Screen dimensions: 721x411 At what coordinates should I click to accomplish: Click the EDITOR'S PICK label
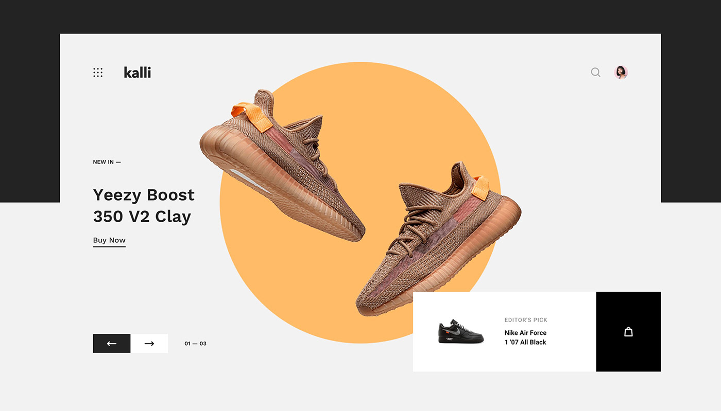[x=526, y=320]
